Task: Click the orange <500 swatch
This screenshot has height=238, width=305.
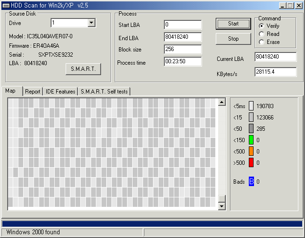Action: (x=251, y=151)
